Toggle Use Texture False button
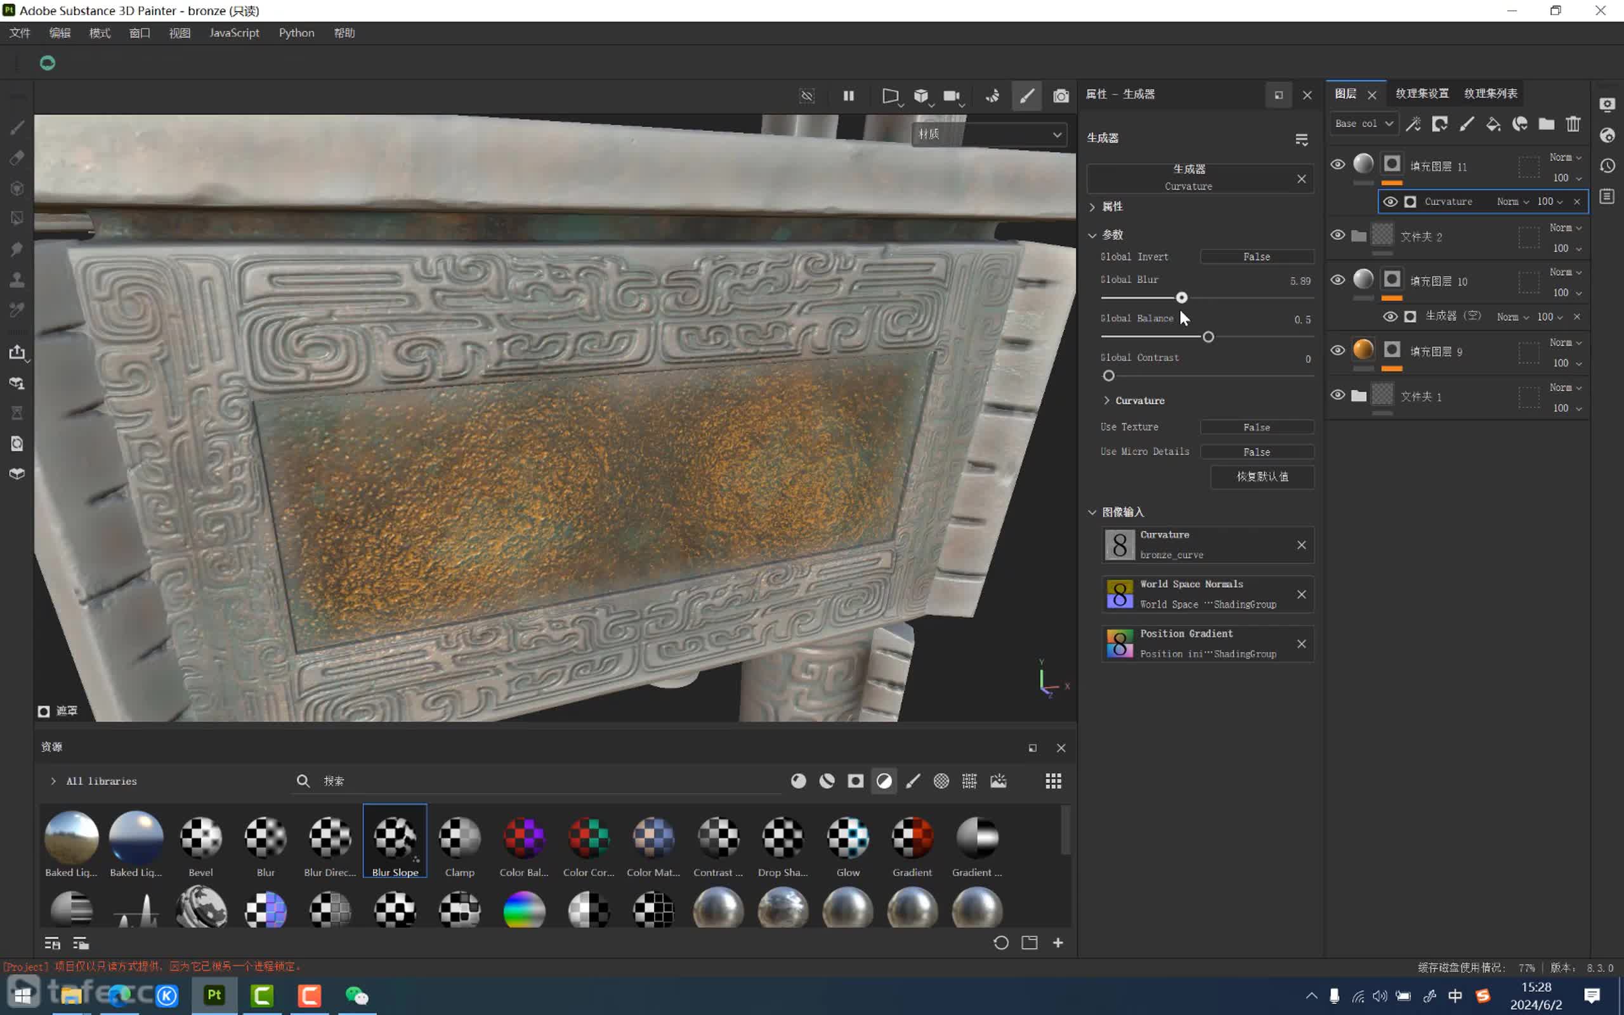This screenshot has width=1624, height=1015. [1256, 427]
